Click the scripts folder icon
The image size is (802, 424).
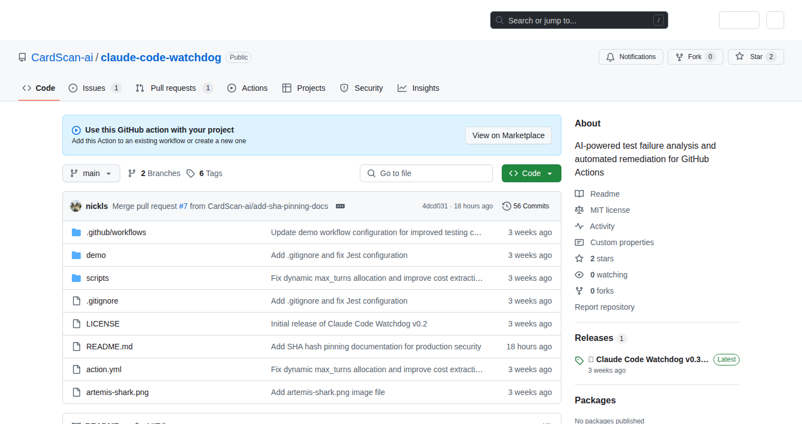76,278
